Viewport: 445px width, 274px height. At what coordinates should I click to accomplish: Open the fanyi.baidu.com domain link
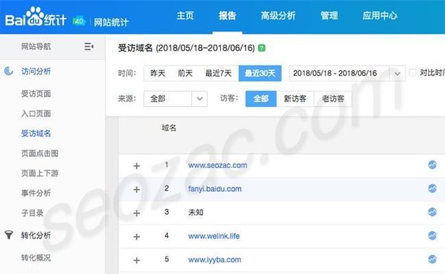(x=215, y=188)
